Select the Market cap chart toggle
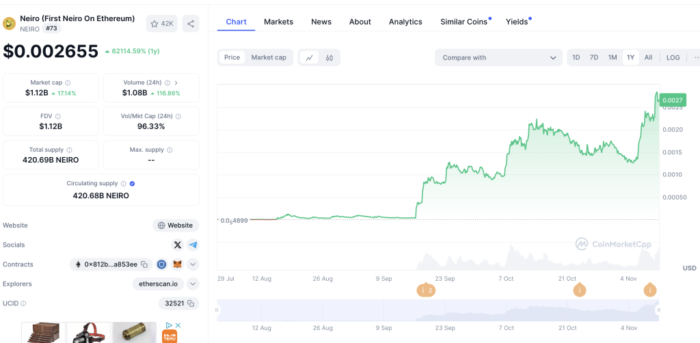The width and height of the screenshot is (700, 343). pyautogui.click(x=269, y=57)
